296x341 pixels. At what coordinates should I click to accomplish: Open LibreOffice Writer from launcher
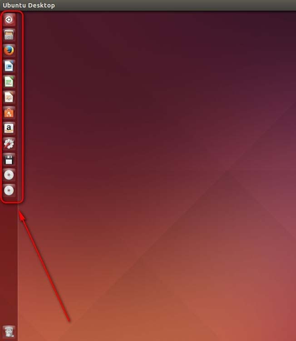[x=9, y=66]
